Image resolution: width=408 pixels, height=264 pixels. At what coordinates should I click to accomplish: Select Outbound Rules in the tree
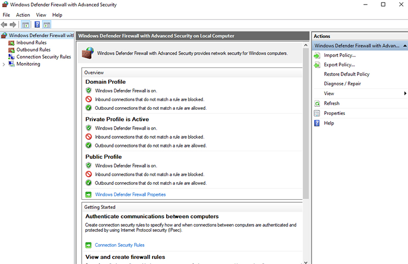[x=34, y=50]
